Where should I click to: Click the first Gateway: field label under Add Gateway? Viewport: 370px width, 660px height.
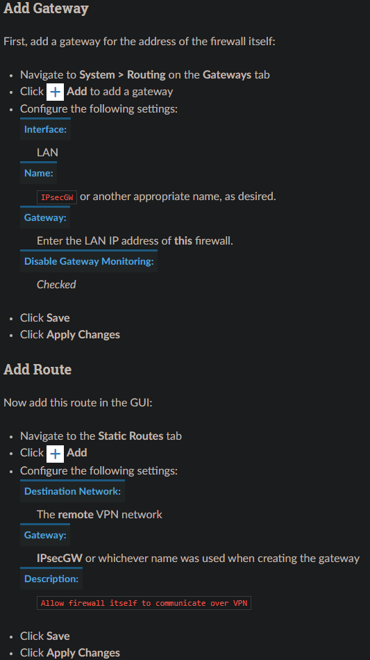45,217
